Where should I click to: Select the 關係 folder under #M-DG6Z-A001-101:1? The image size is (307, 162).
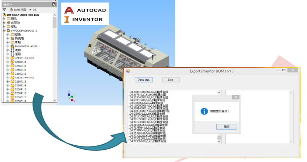tap(18, 34)
